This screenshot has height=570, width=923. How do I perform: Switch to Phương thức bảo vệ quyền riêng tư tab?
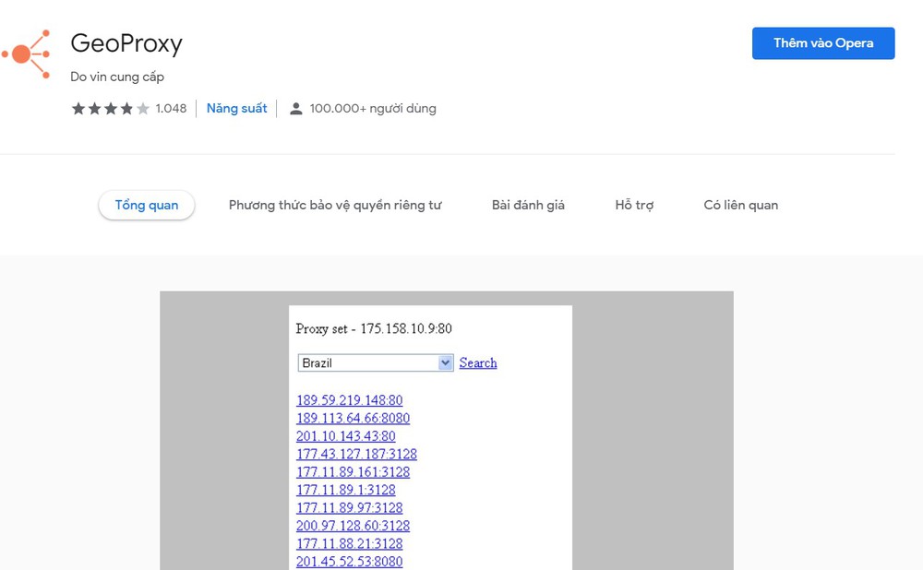[335, 206]
